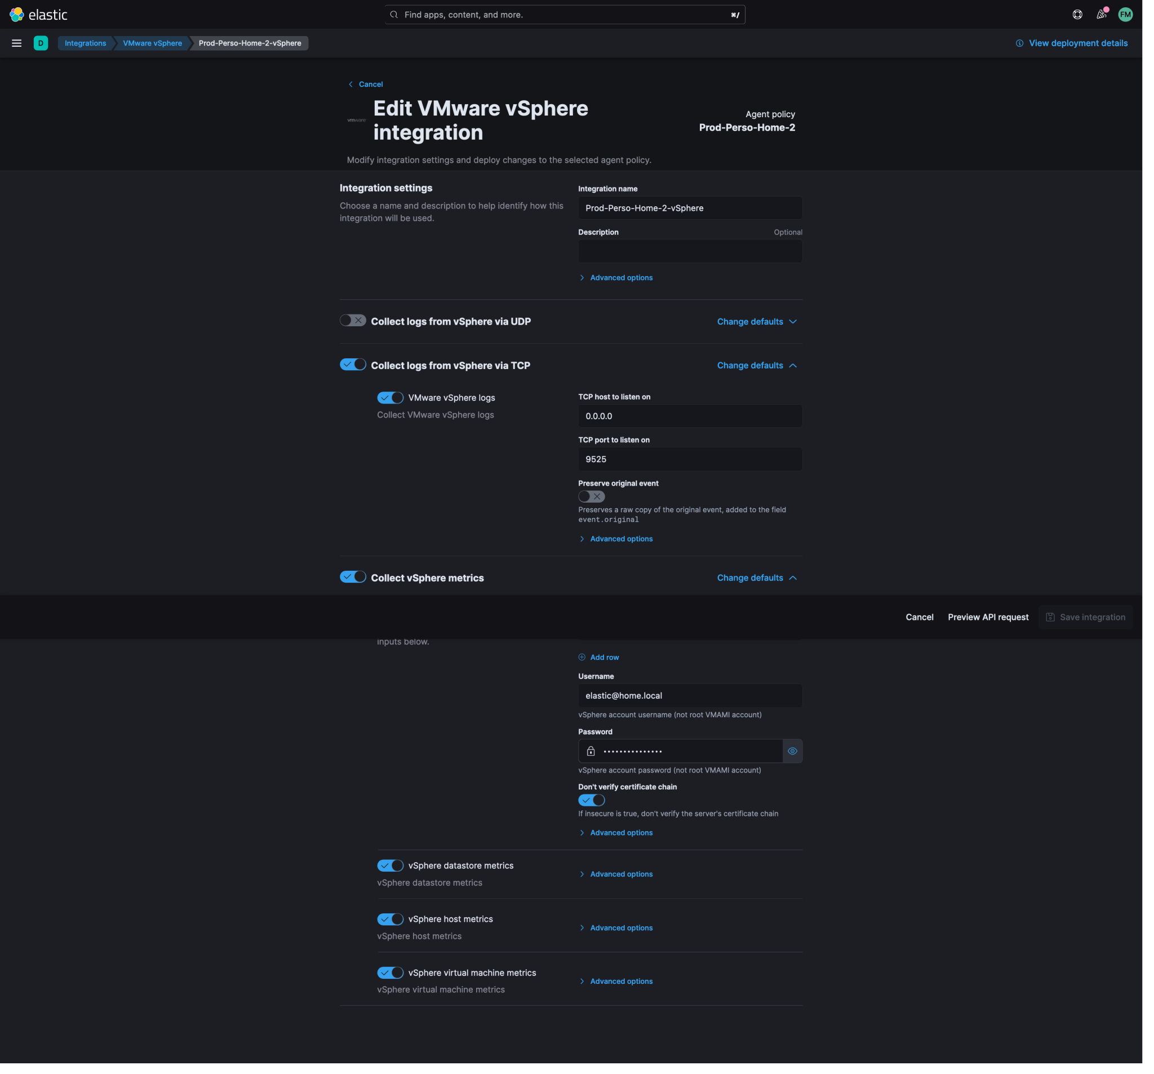Expand Advanced options for vSphere host metrics

pos(620,927)
